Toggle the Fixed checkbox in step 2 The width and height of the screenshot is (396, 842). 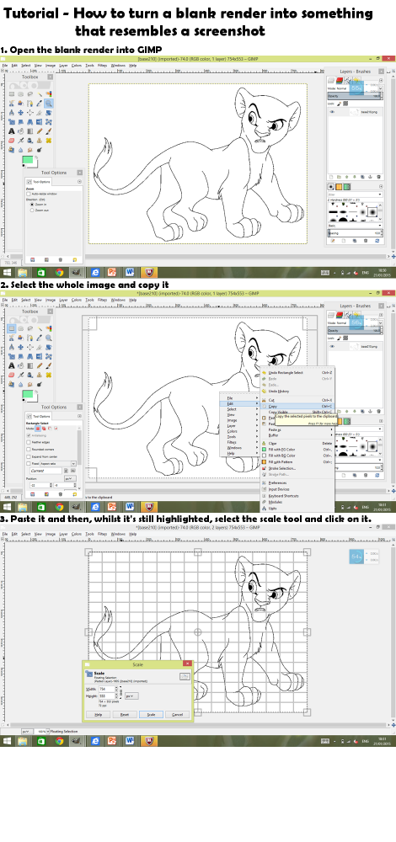coord(29,463)
